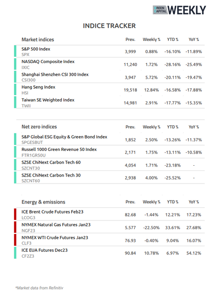Viewport: 218px width, 297px height.
Task: Click the red bar beside NYMEX Natural Gas Futures
Action: tap(15, 227)
